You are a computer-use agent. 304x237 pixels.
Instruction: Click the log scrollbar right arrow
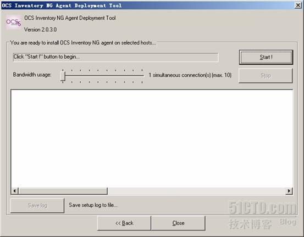coord(289,191)
